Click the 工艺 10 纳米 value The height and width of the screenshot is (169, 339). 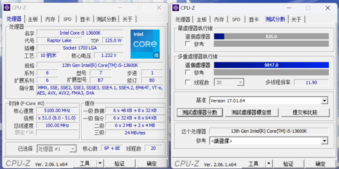49,55
